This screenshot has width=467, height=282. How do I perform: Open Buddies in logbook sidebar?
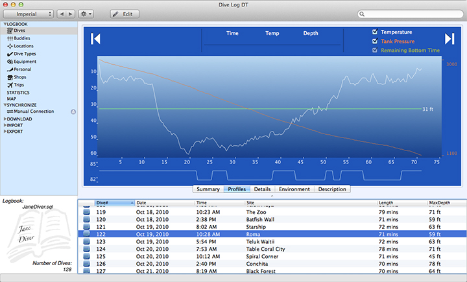pyautogui.click(x=22, y=38)
